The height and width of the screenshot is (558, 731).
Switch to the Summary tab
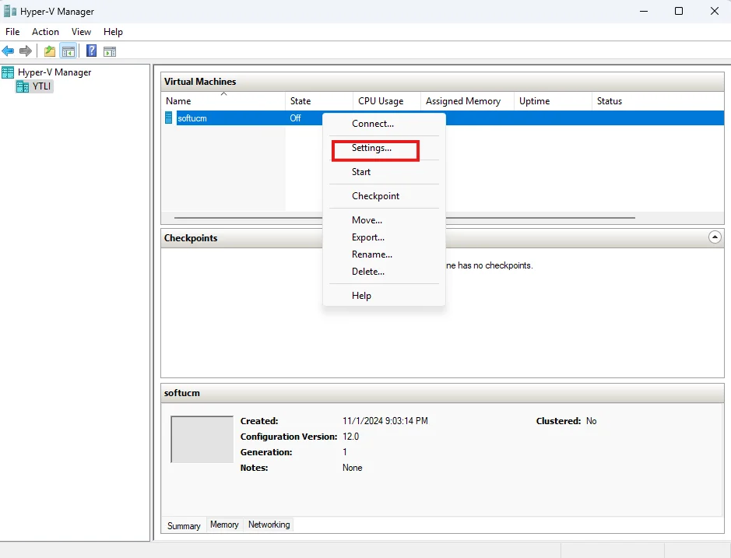(184, 526)
